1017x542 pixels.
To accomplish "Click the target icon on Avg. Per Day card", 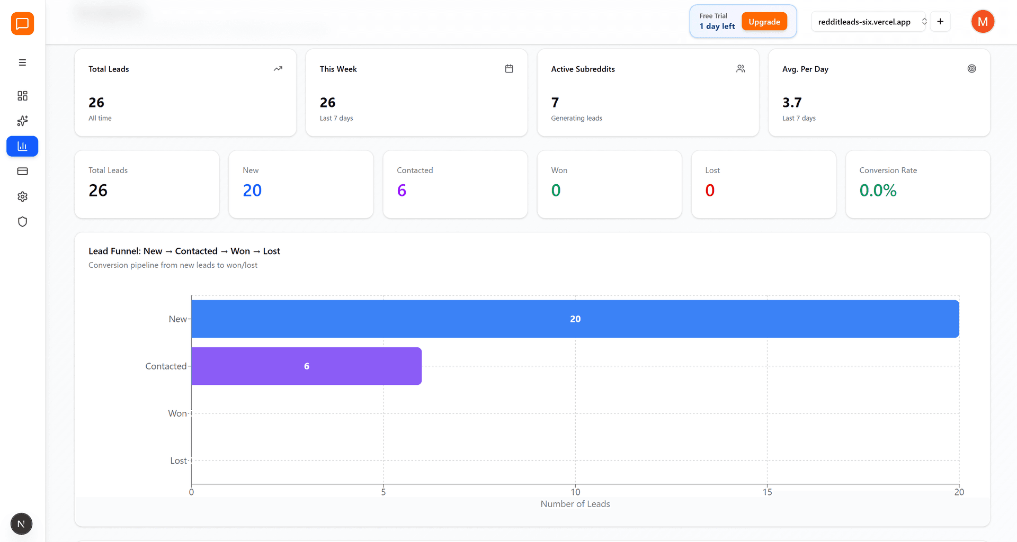I will (x=971, y=68).
